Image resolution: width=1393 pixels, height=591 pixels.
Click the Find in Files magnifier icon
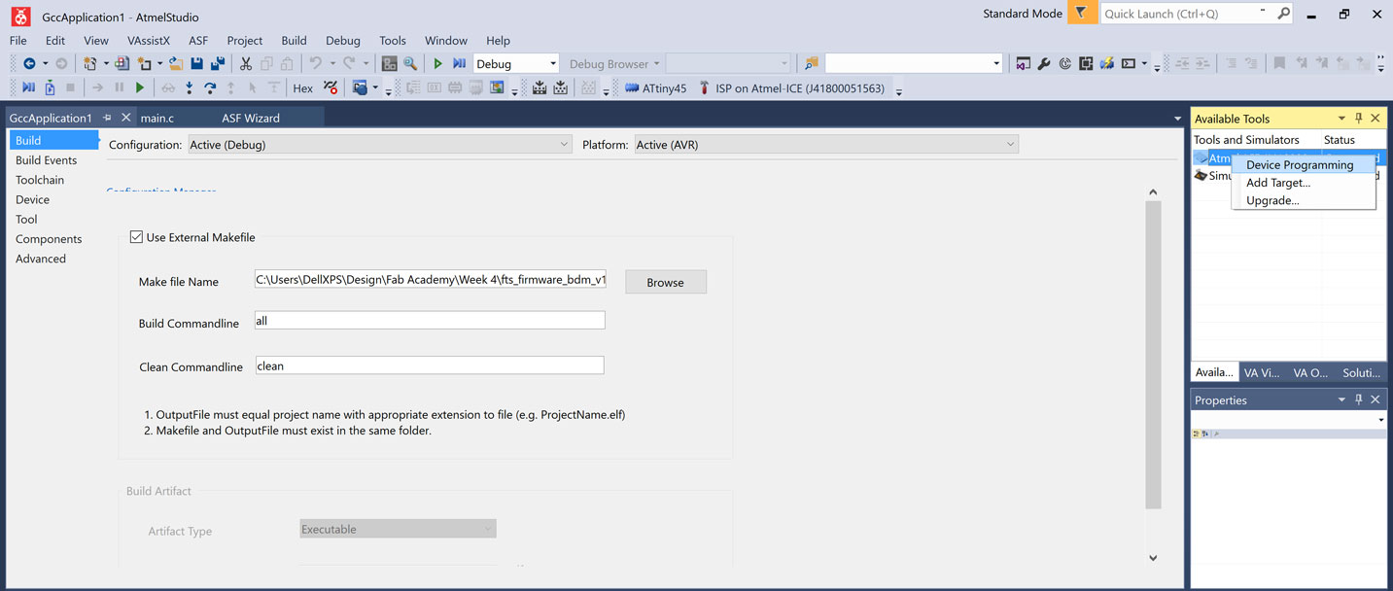(x=410, y=63)
